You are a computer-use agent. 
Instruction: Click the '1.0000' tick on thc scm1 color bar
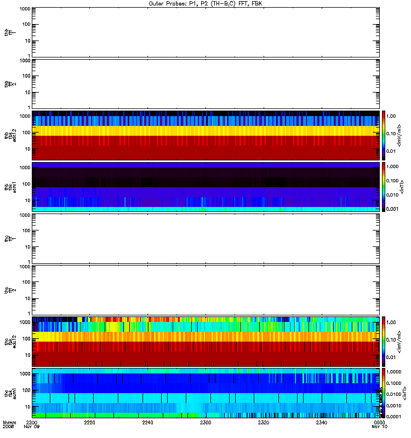[393, 372]
